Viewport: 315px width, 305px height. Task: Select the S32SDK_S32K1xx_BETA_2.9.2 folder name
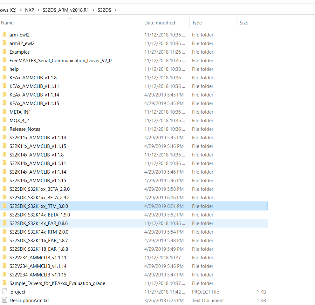pos(40,197)
